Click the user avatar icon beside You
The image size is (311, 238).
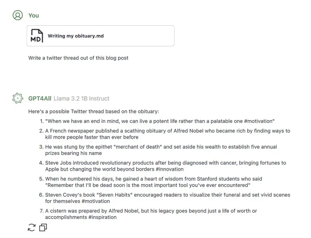point(17,16)
